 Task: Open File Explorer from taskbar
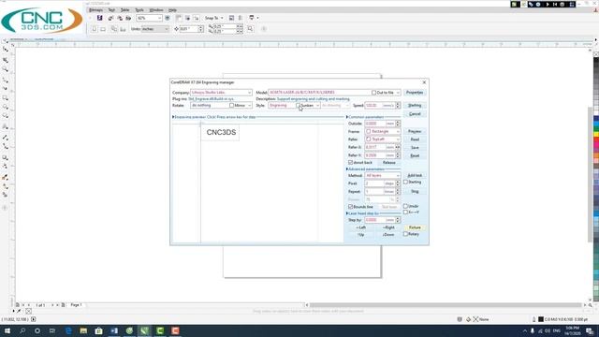[83, 330]
